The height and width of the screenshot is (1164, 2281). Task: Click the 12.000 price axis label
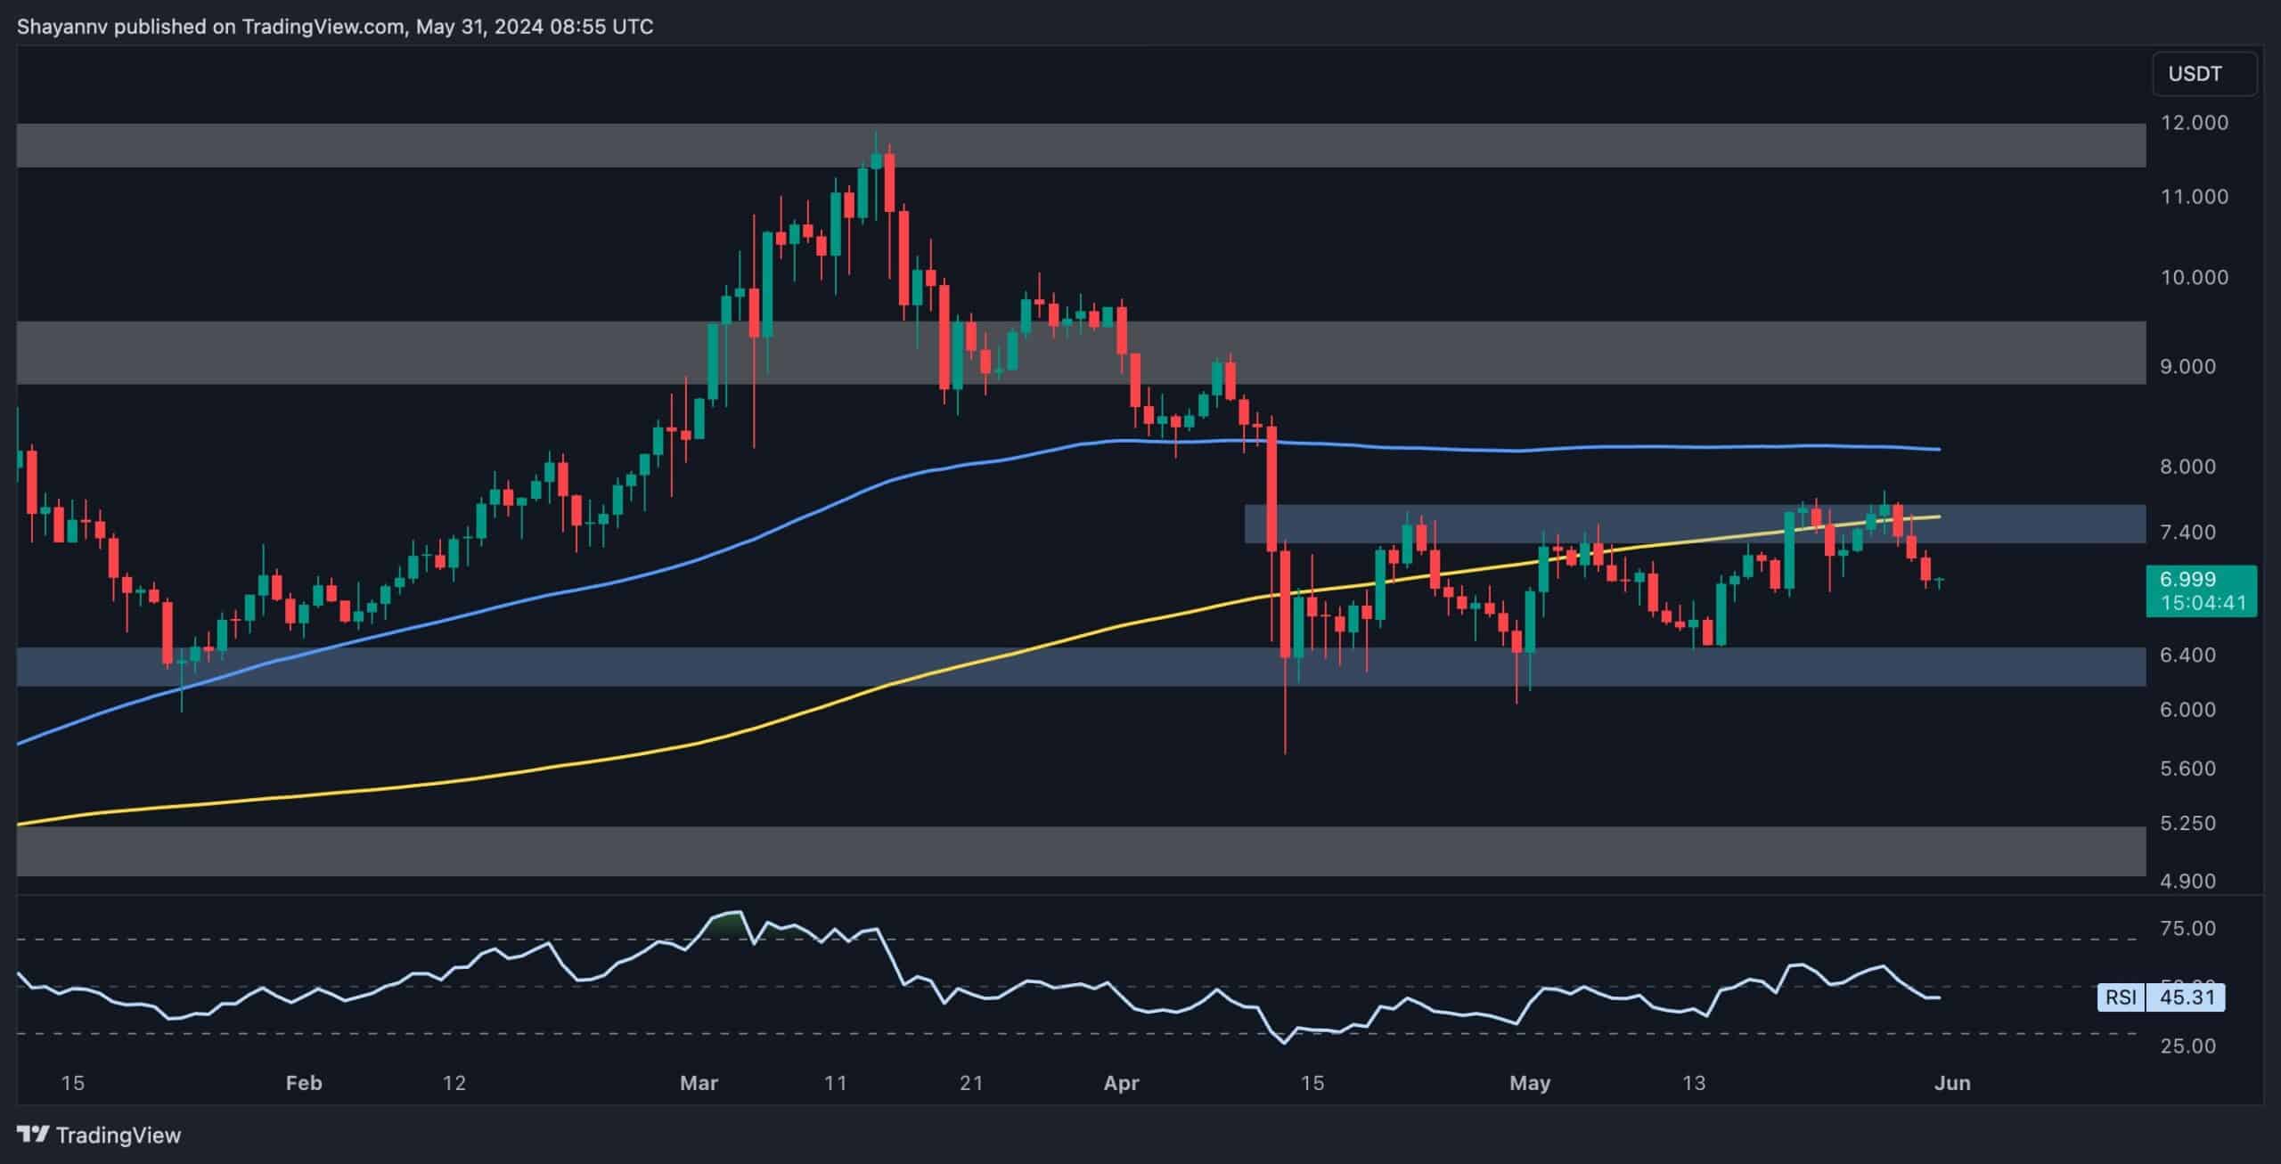point(2194,123)
